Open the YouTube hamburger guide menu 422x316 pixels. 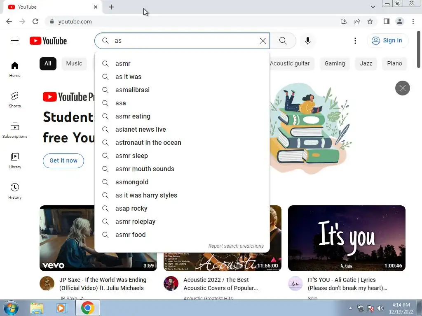(15, 41)
